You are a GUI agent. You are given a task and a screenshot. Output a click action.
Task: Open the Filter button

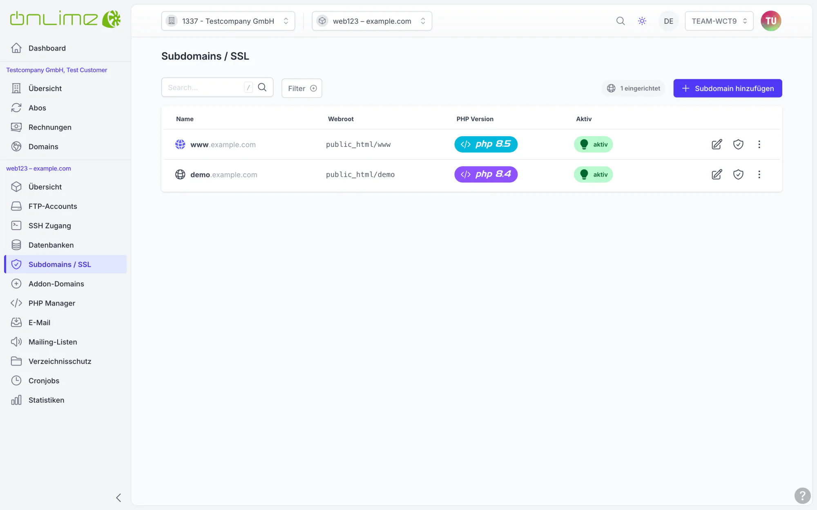tap(302, 88)
